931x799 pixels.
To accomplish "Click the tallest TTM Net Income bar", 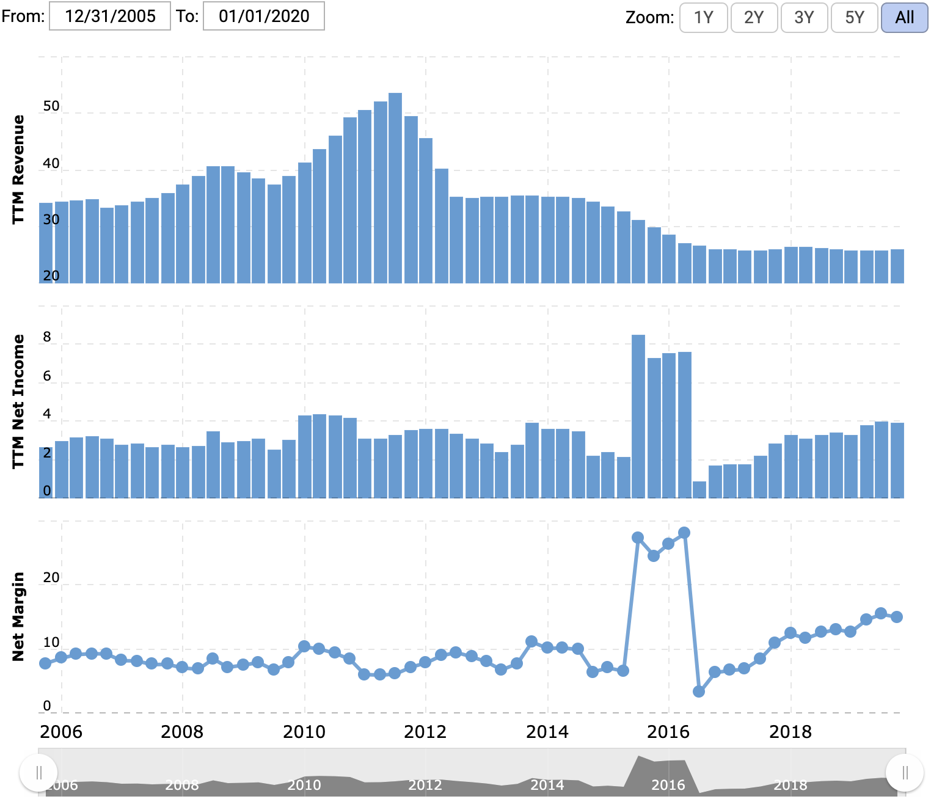I will click(x=638, y=417).
